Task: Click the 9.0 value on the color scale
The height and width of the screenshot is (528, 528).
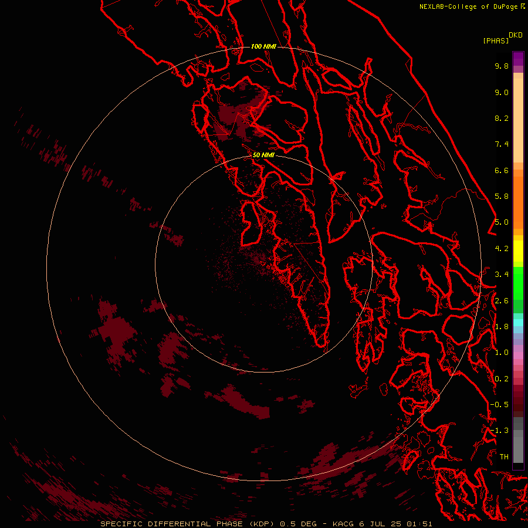Action: coord(502,92)
